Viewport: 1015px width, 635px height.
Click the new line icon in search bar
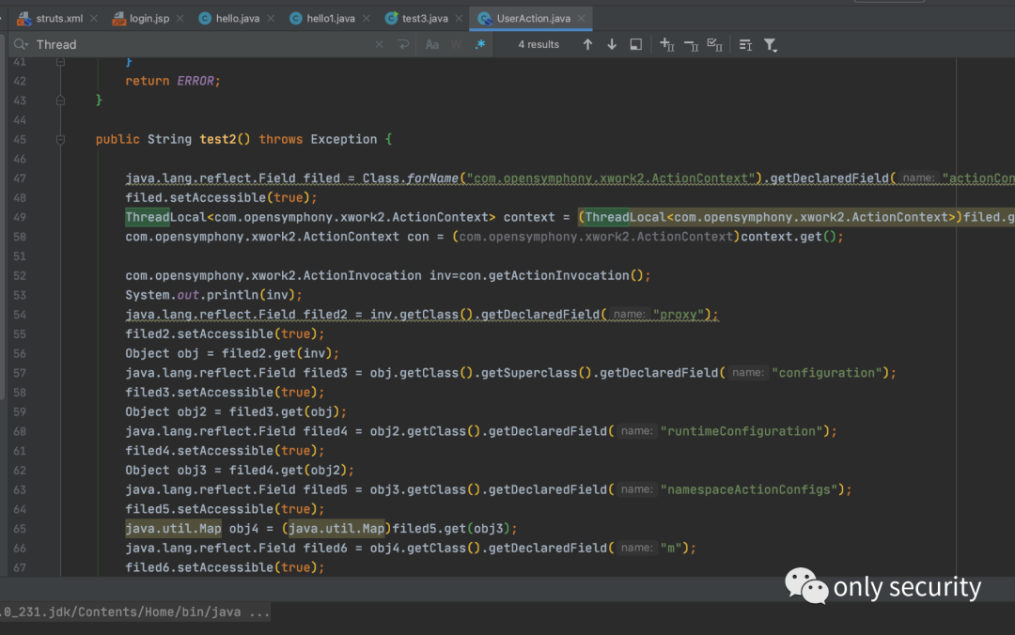(x=403, y=45)
